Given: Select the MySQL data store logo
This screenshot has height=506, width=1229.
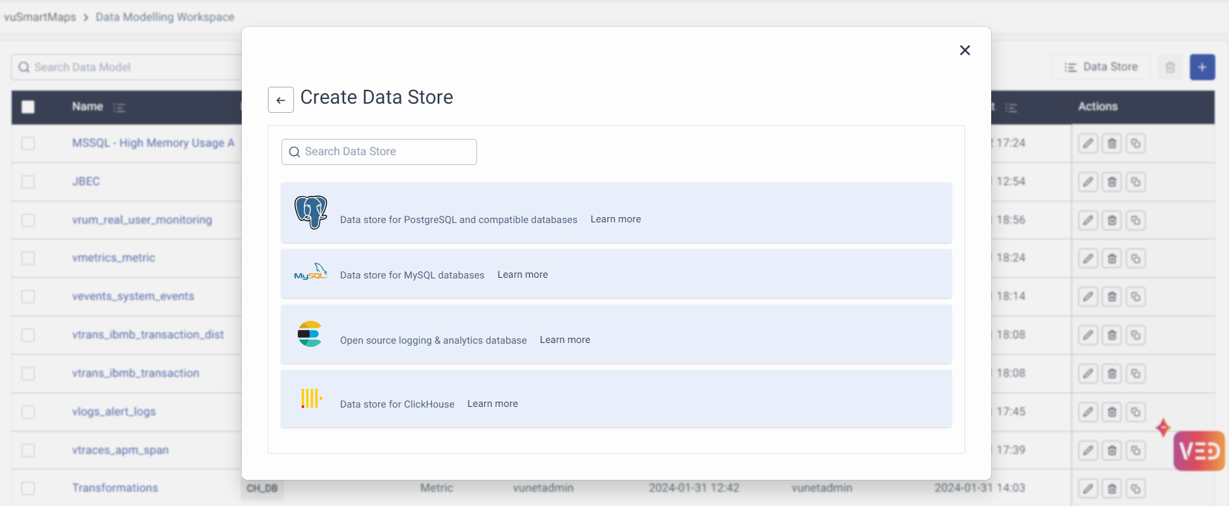Looking at the screenshot, I should pos(310,273).
